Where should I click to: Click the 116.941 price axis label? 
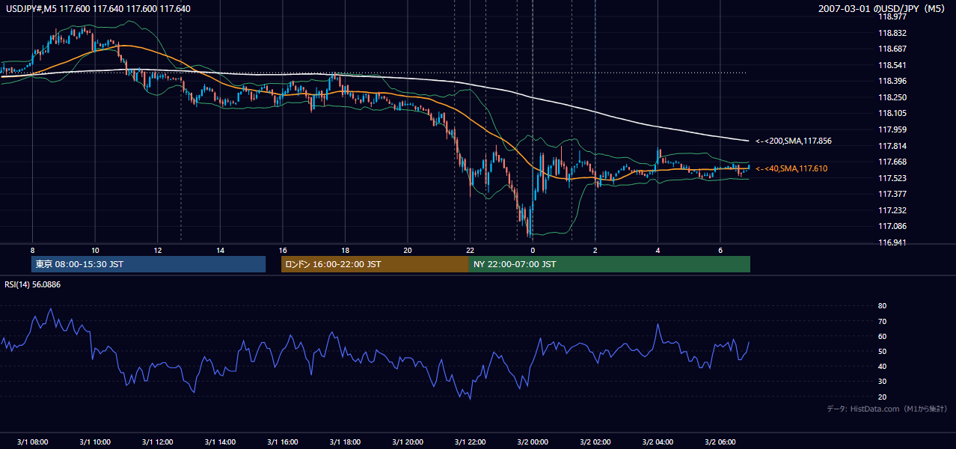pyautogui.click(x=892, y=242)
